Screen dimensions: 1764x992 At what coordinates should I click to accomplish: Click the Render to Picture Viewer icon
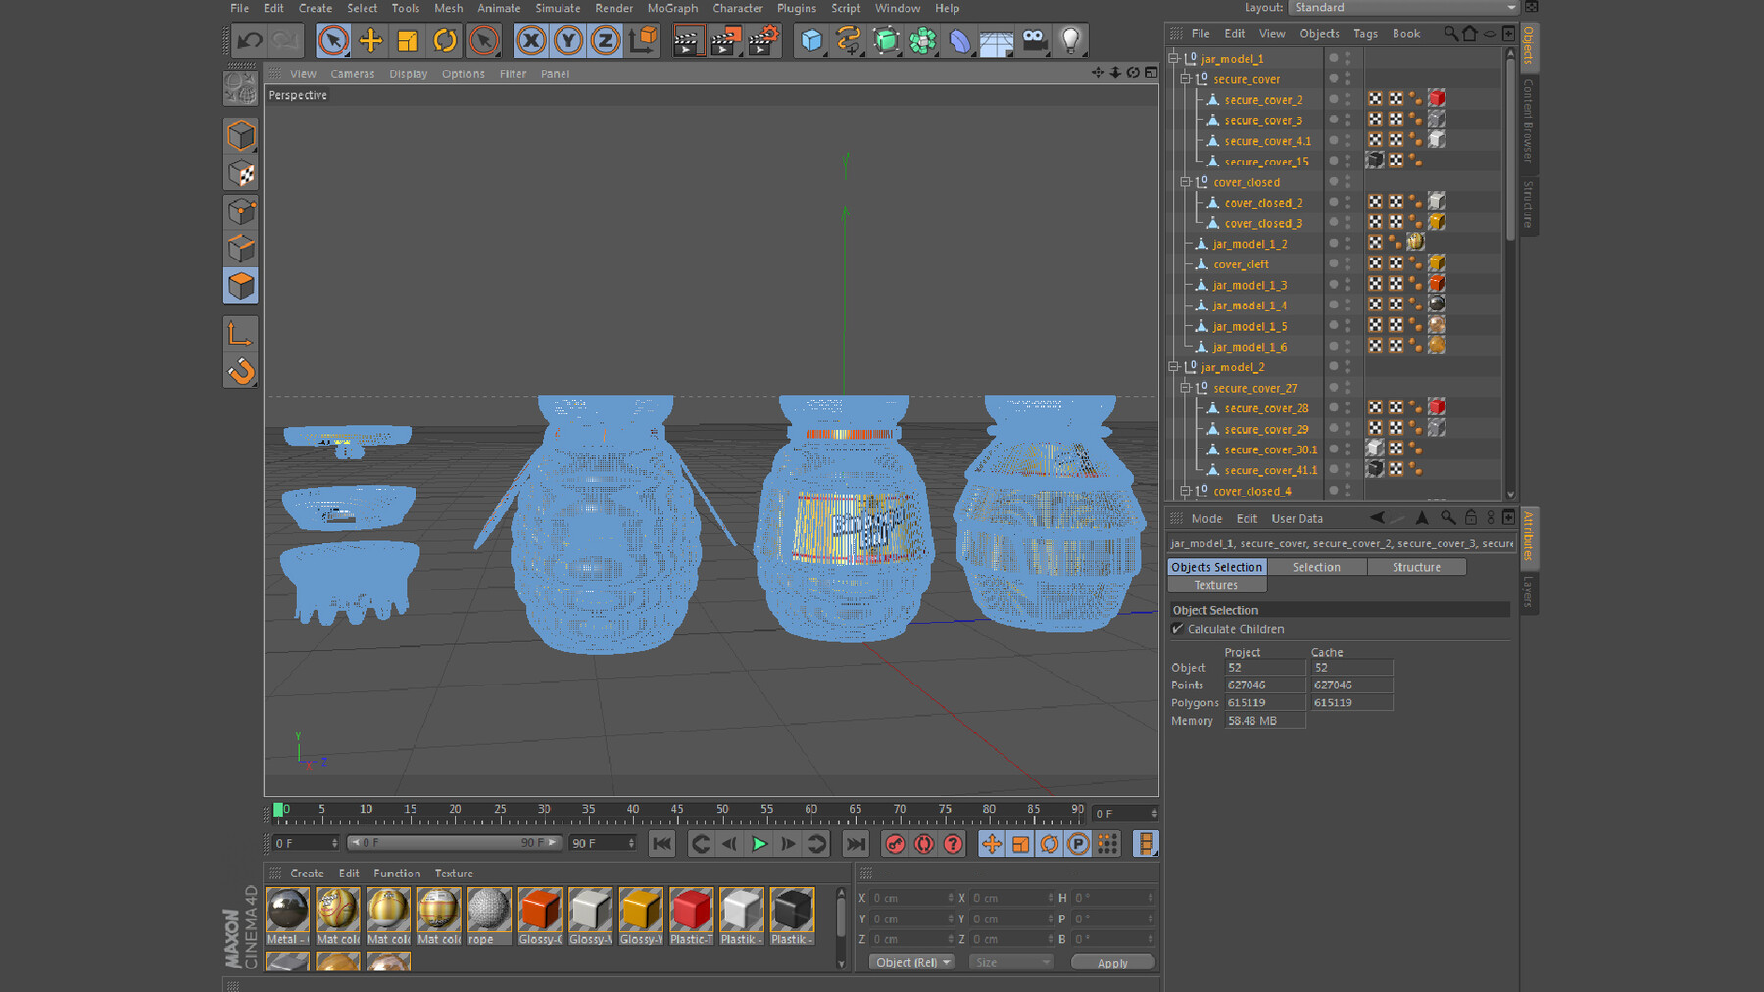725,40
